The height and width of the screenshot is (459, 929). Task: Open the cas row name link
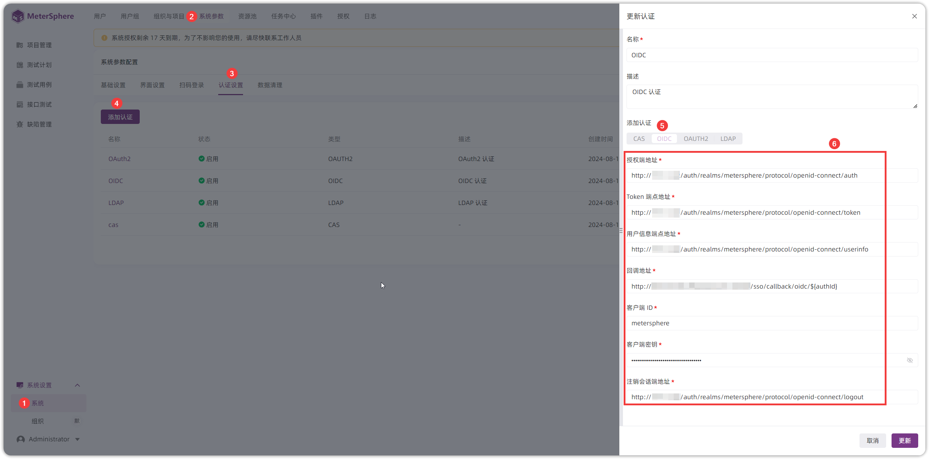pos(113,225)
